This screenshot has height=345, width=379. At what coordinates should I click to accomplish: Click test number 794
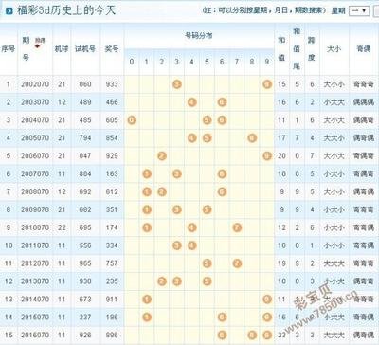[85, 138]
